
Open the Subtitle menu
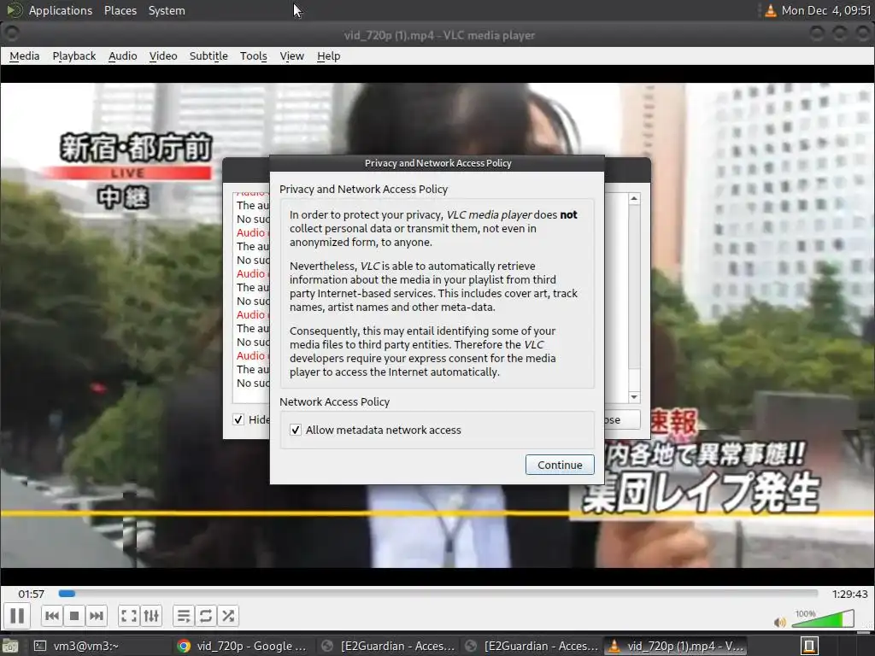(208, 56)
